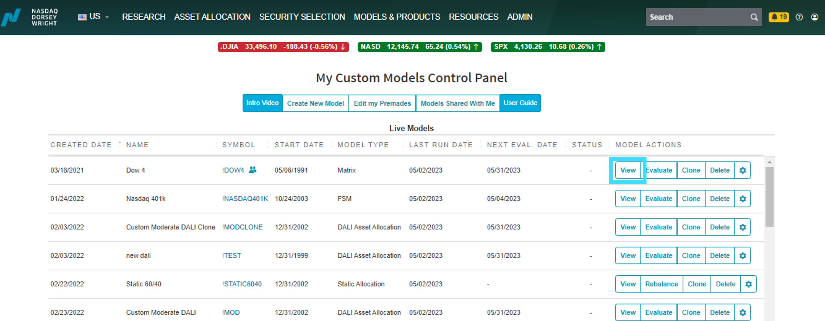825x321 pixels.
Task: Click the !DOW4 symbol link
Action: (x=233, y=170)
